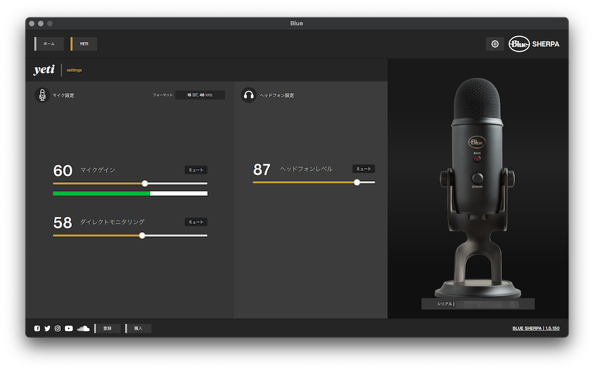594x371 pixels.
Task: Click the マイク設定 heading text
Action: coord(64,96)
